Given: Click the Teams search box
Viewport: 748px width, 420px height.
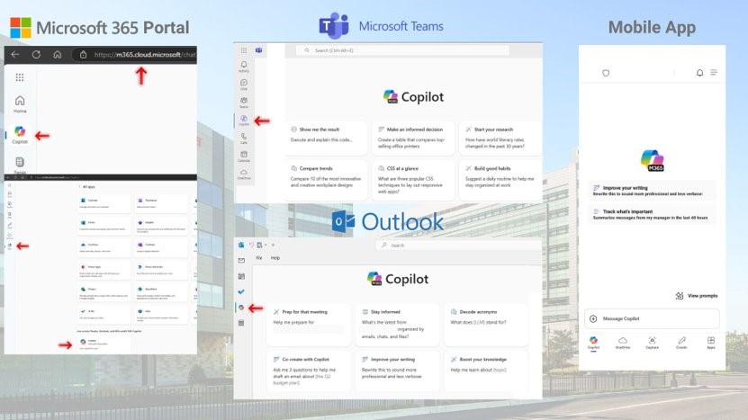Looking at the screenshot, I should point(402,50).
